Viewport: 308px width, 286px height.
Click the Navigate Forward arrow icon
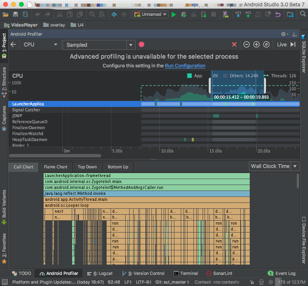pos(124,14)
